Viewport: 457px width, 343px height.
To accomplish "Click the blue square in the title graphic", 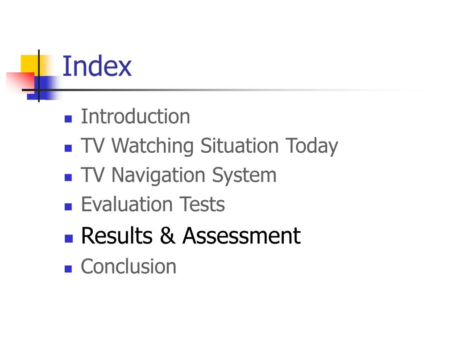I will 44,88.
